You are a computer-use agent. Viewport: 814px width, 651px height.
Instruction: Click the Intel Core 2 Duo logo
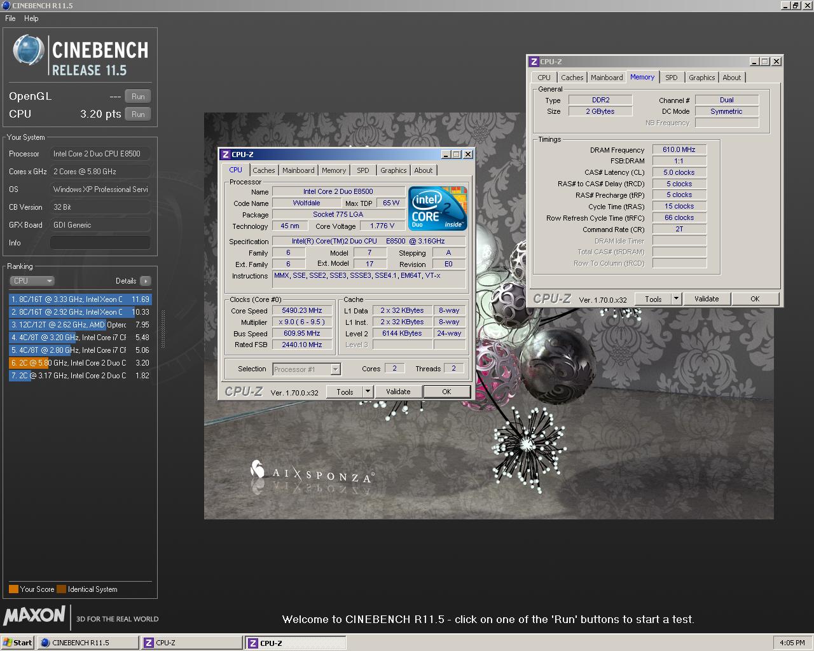tap(438, 209)
